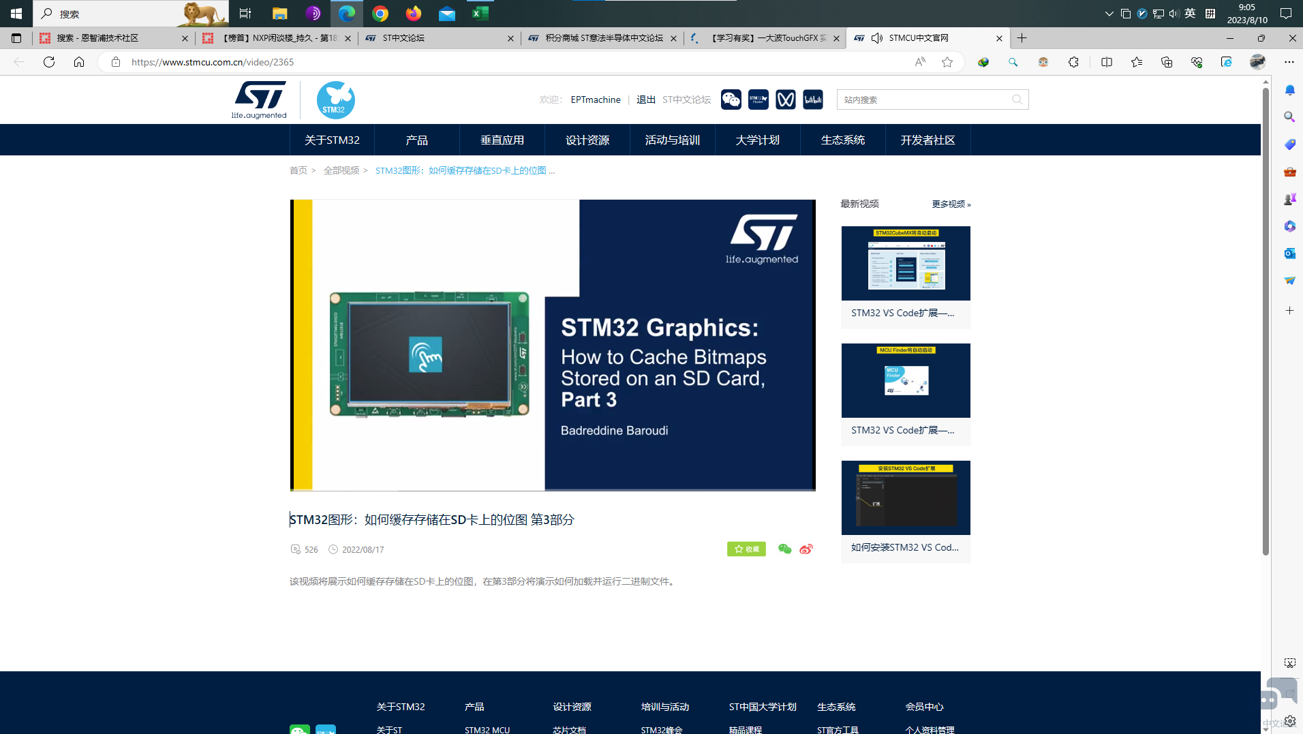Viewport: 1303px width, 734px height.
Task: Switch to the 积分商城 browser tab
Action: (602, 38)
